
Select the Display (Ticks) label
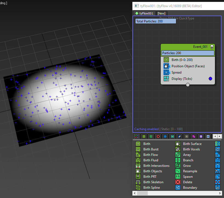[182, 79]
